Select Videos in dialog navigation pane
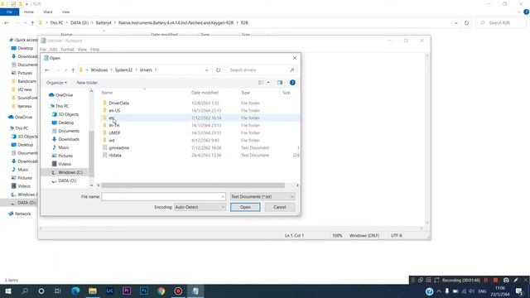 tap(61, 164)
